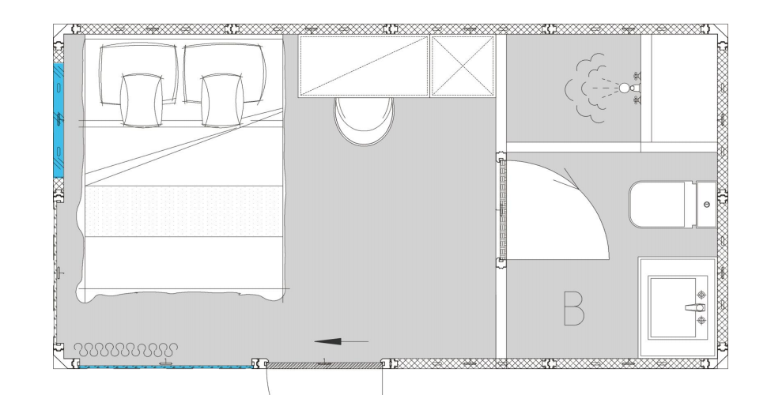Screen dimensions: 767x395
Task: Select the dotted blanket band on bed
Action: [x=183, y=211]
